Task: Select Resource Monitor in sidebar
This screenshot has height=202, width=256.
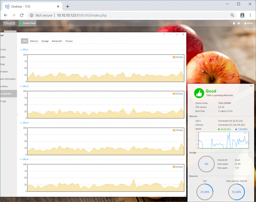Action: pos(8,94)
